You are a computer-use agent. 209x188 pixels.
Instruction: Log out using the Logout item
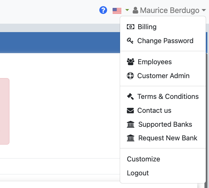138,173
